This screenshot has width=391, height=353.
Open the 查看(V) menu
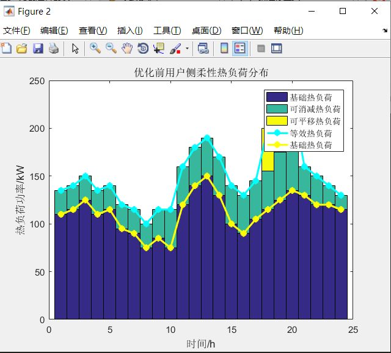pos(93,30)
